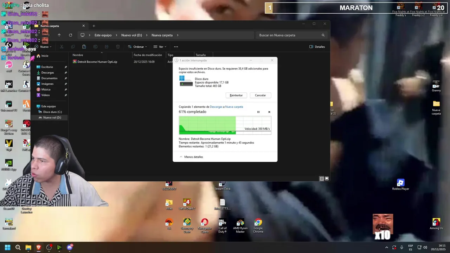This screenshot has height=253, width=450.
Task: Open the Ver dropdown
Action: 160,47
